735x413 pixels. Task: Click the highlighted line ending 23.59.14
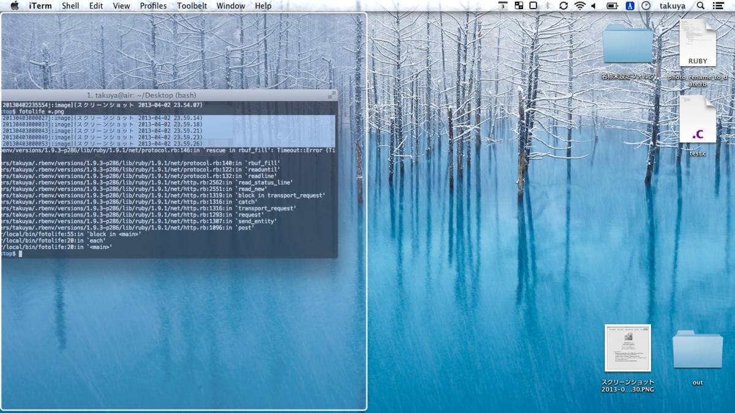click(102, 118)
